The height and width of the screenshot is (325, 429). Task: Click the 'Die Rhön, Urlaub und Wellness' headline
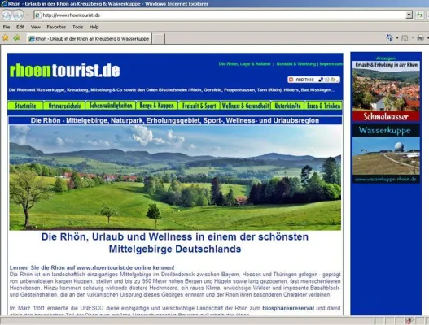tap(175, 243)
